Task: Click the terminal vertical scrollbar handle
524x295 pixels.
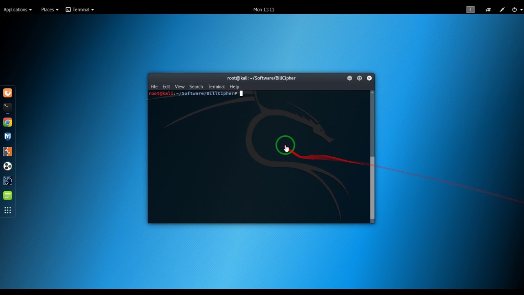Action: click(x=372, y=187)
